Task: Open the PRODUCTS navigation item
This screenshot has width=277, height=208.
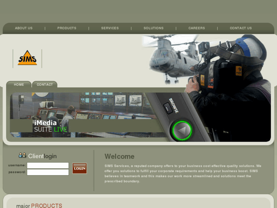Action: (x=67, y=28)
